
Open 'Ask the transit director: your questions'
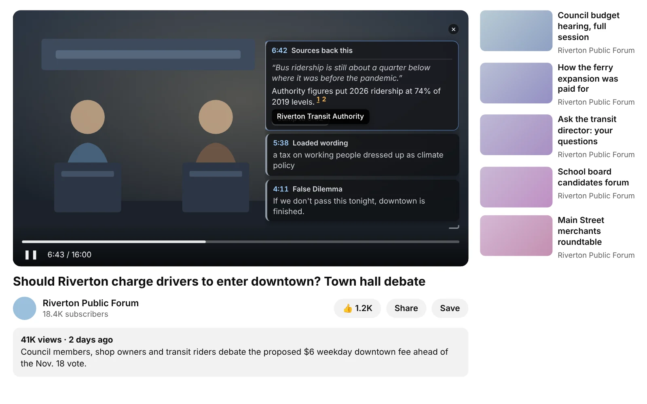tap(587, 130)
